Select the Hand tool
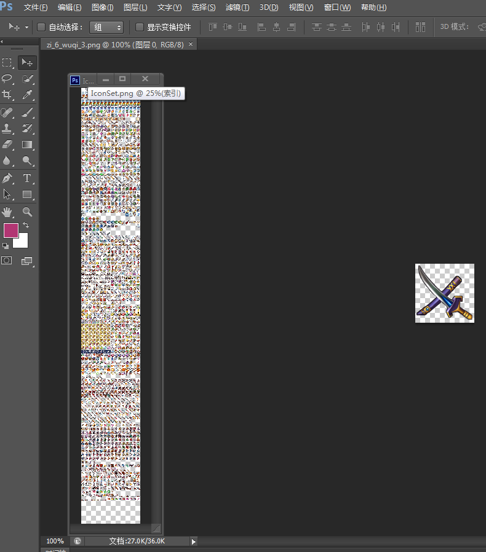 point(7,212)
